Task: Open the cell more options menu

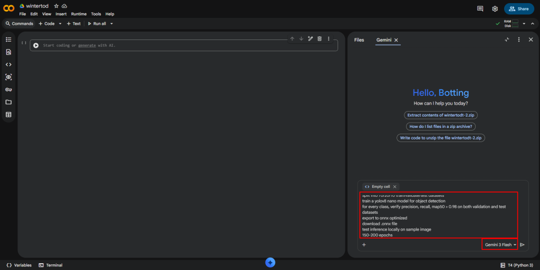Action: (329, 39)
